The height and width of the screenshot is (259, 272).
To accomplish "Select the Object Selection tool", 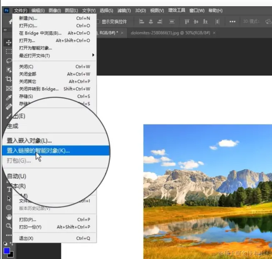I will [9, 70].
